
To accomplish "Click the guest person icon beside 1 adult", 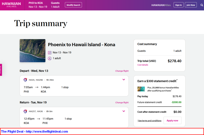I will 50,59.
